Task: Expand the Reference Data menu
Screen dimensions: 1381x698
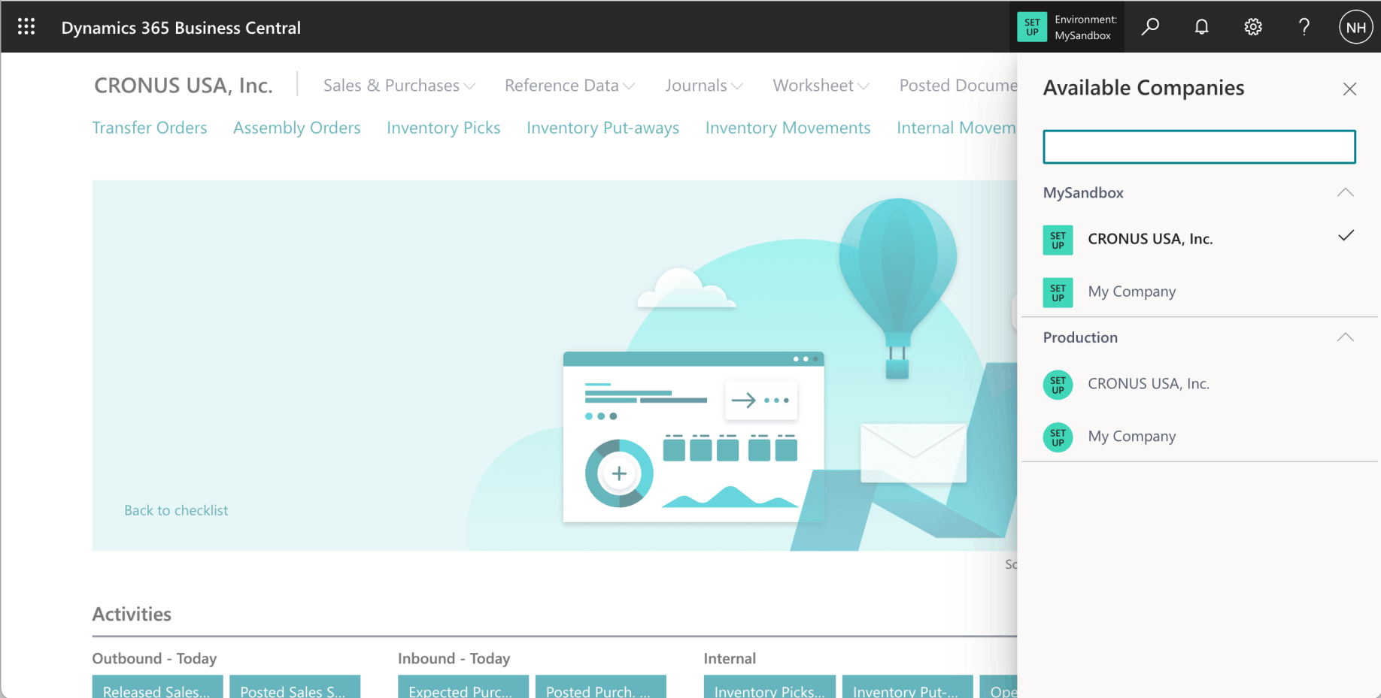Action: (569, 86)
